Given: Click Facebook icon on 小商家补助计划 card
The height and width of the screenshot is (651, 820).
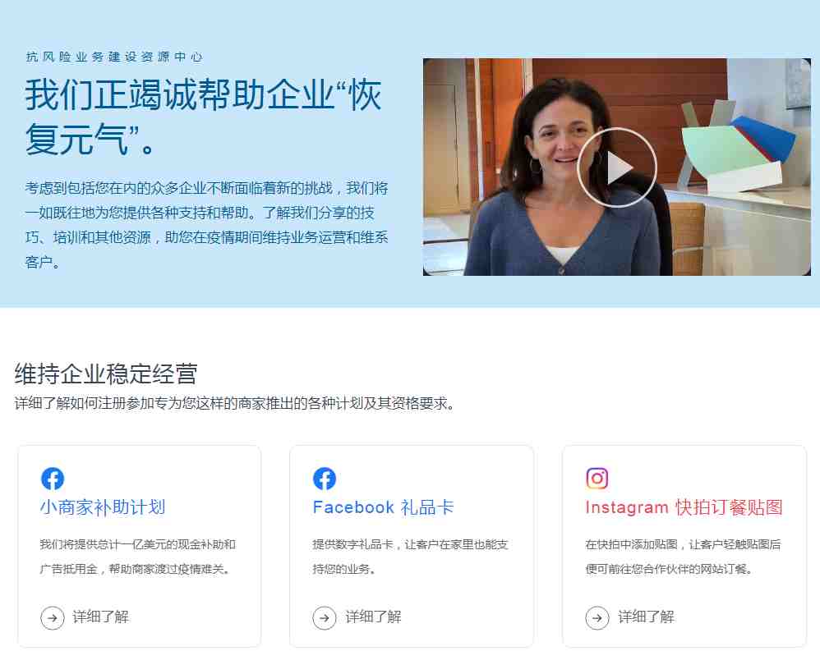Looking at the screenshot, I should 53,479.
